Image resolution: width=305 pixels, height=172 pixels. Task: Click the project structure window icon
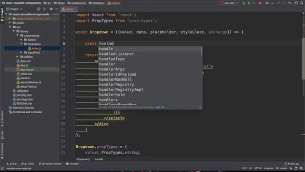pyautogui.click(x=296, y=3)
